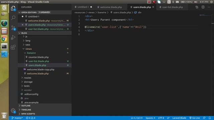Change the UTF-8 file encoding
This screenshot has height=120, width=214.
click(161, 118)
